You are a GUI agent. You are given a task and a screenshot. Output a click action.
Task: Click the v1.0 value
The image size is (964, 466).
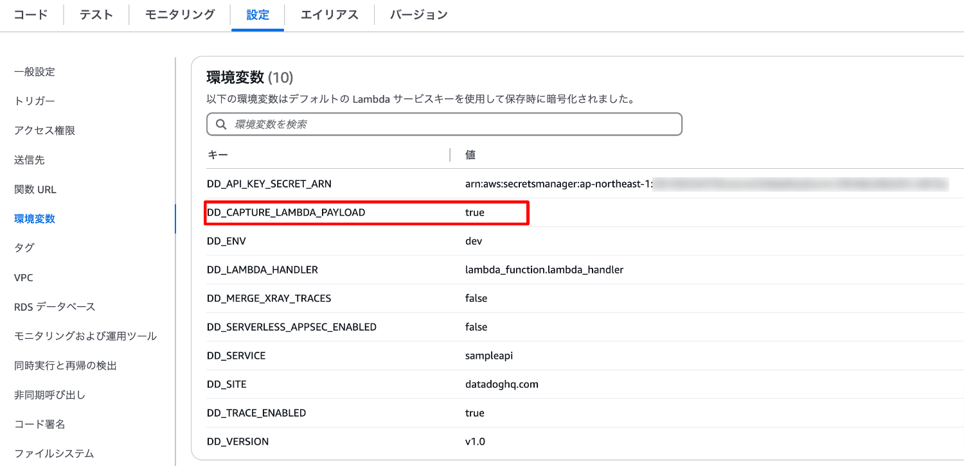[476, 442]
